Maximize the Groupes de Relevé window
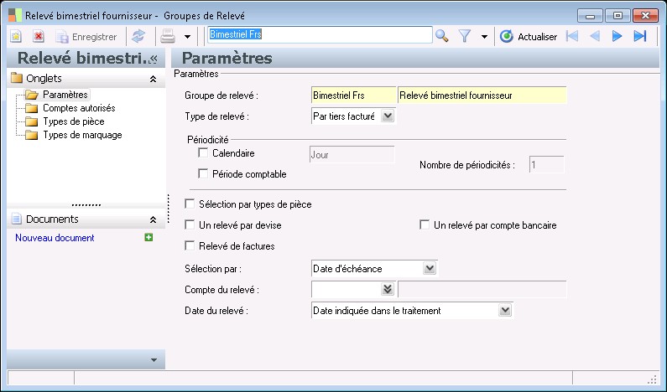This screenshot has width=667, height=392. (x=617, y=16)
